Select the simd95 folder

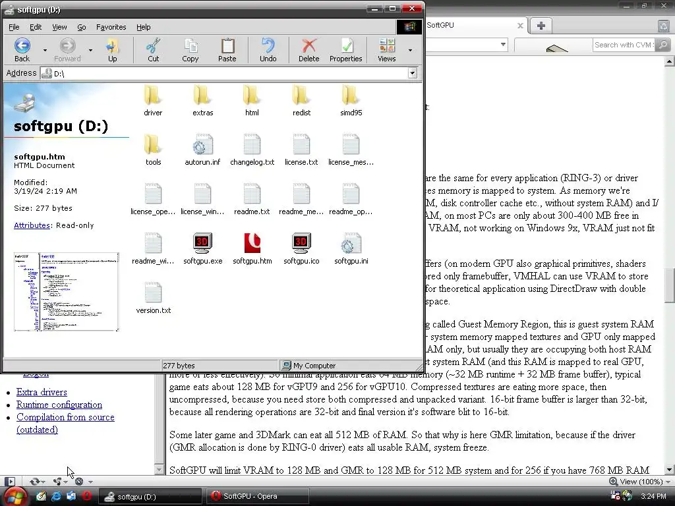pyautogui.click(x=351, y=100)
